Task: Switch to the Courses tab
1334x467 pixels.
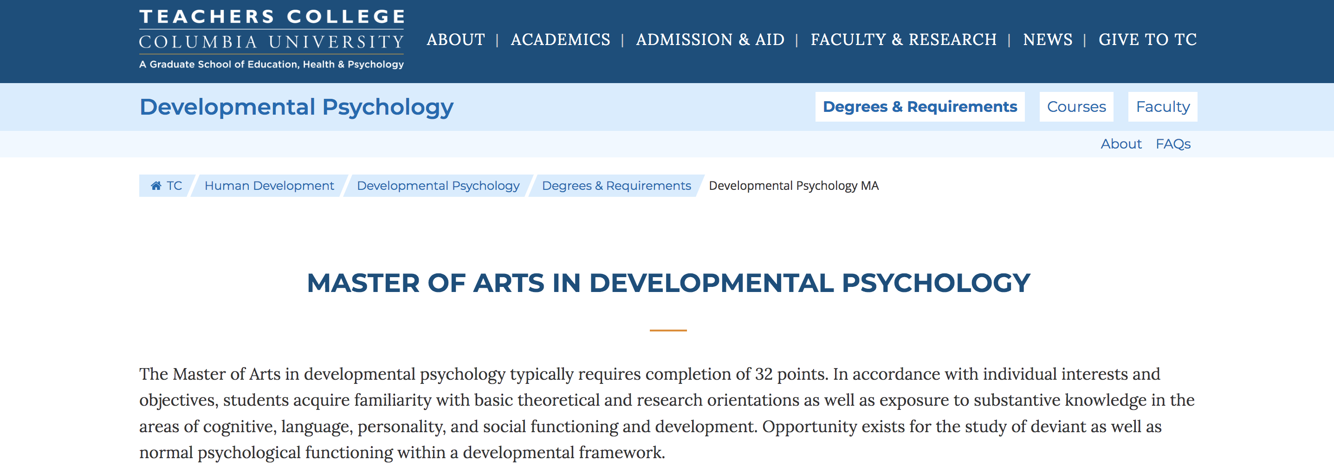Action: [1076, 107]
